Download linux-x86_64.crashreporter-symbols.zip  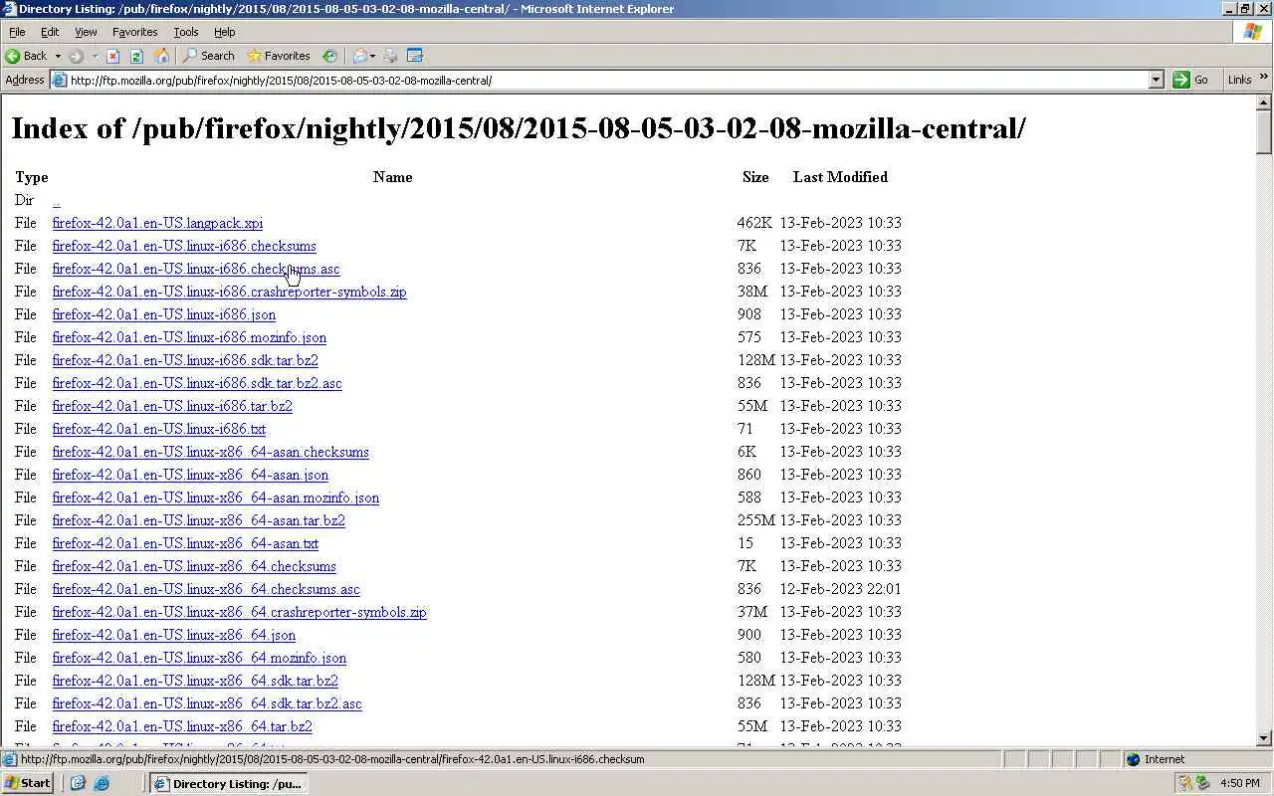pyautogui.click(x=239, y=612)
